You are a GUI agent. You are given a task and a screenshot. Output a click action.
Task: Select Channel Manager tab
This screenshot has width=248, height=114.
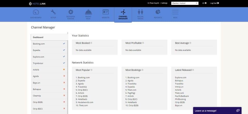tap(123, 14)
